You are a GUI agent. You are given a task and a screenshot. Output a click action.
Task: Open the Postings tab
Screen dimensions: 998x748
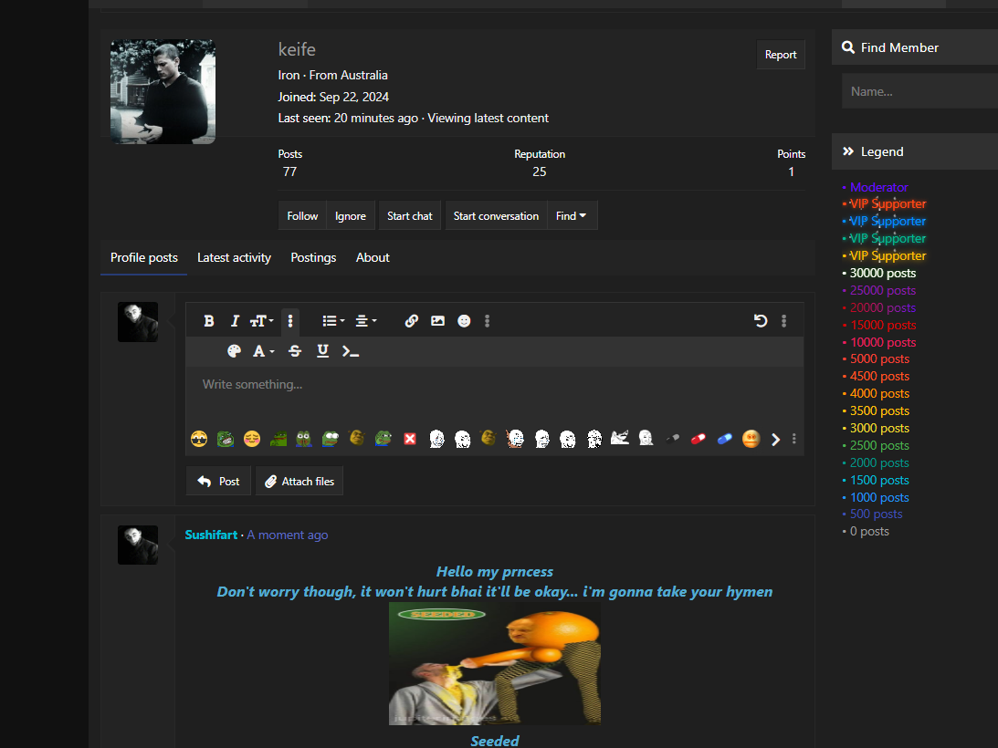[x=313, y=257]
